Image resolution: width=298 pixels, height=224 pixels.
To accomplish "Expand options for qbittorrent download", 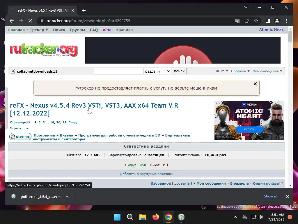I will tap(67, 197).
